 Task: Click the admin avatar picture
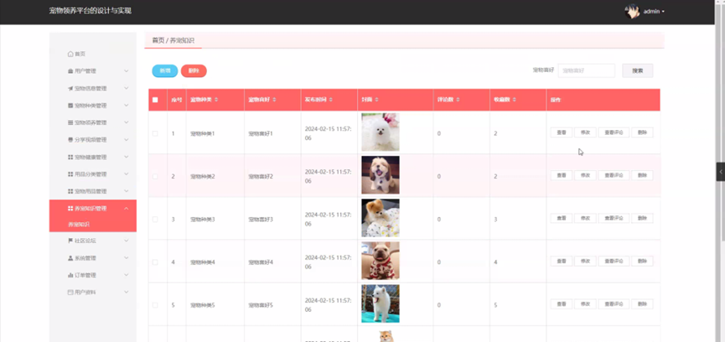632,12
